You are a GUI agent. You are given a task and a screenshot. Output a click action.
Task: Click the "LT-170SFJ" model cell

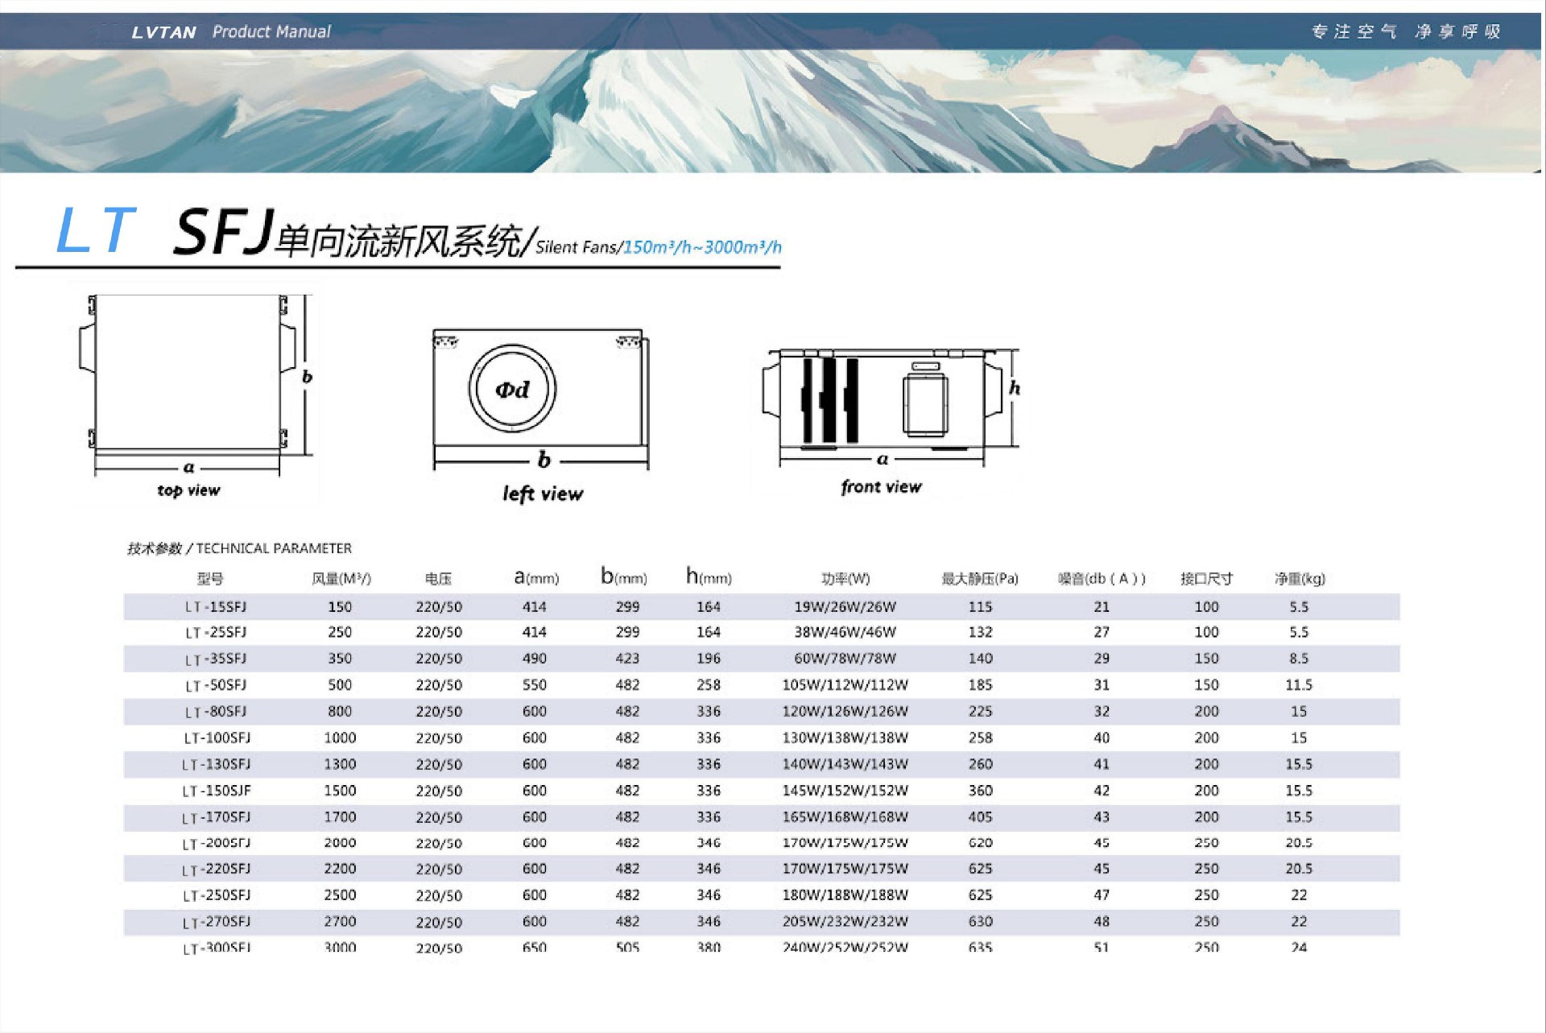(x=217, y=818)
